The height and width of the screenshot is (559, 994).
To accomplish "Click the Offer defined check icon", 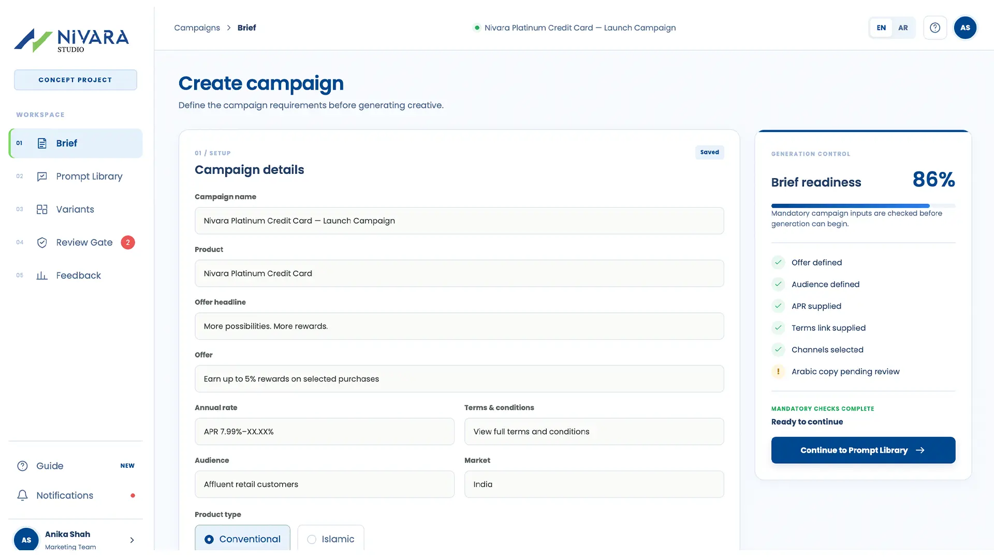I will tap(778, 262).
